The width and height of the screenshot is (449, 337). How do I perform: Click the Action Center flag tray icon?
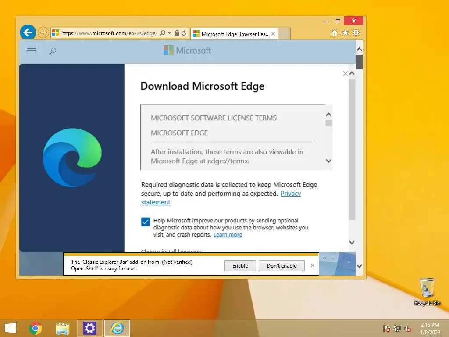tap(387, 329)
